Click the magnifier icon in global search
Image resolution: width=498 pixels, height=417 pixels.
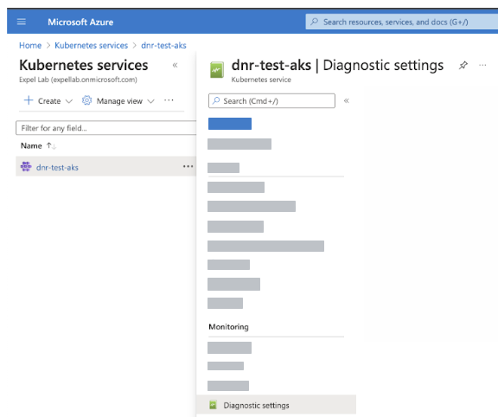(315, 22)
